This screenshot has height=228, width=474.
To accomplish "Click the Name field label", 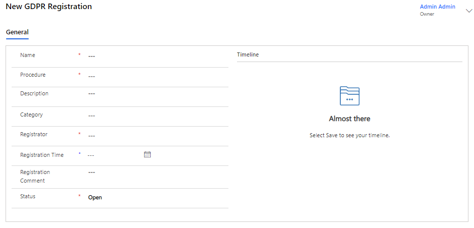I will (x=28, y=55).
